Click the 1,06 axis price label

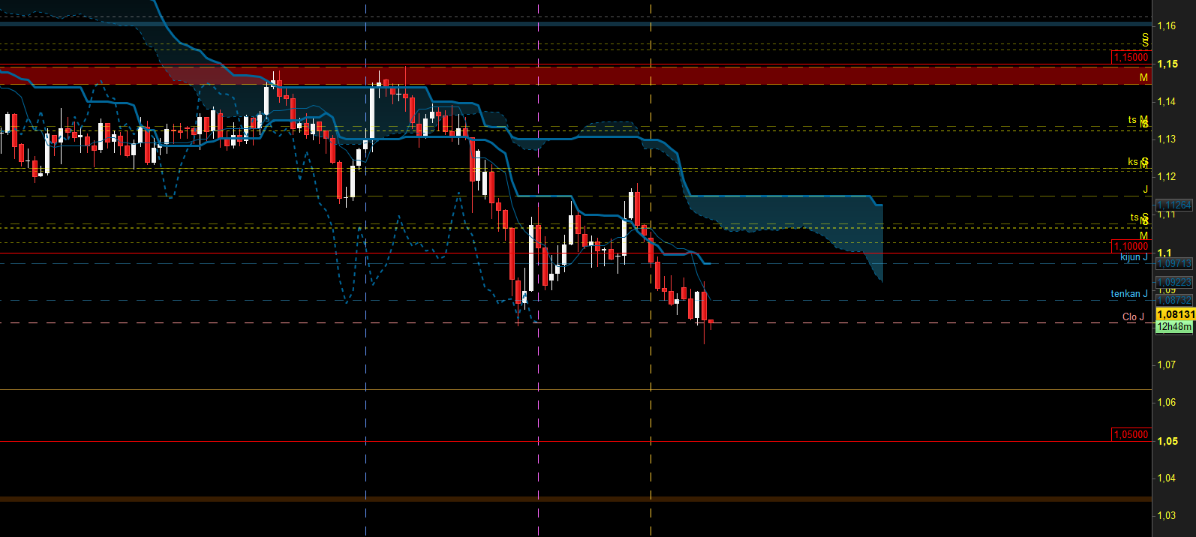1167,402
